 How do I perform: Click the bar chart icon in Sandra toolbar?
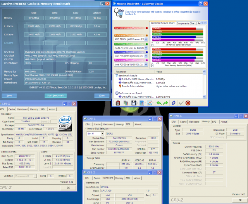[141, 103]
